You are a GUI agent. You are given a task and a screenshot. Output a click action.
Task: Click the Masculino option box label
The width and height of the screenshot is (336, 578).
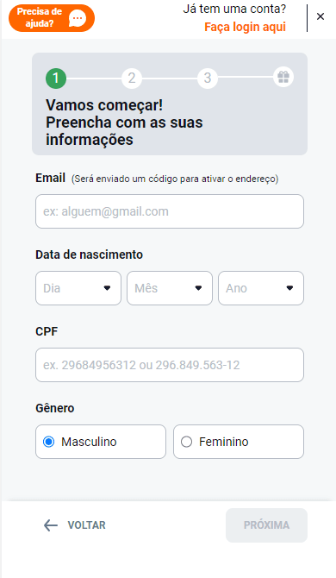click(x=89, y=442)
